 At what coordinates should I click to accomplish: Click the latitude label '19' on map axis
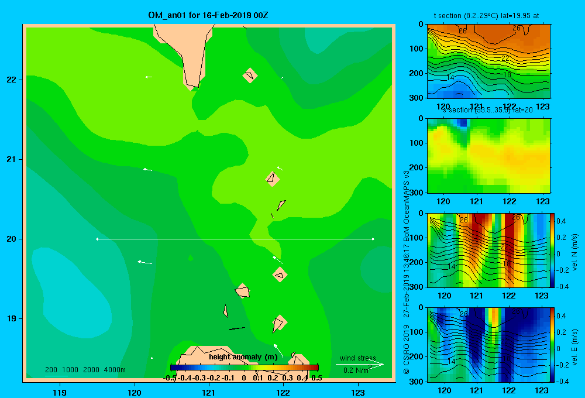pyautogui.click(x=12, y=318)
